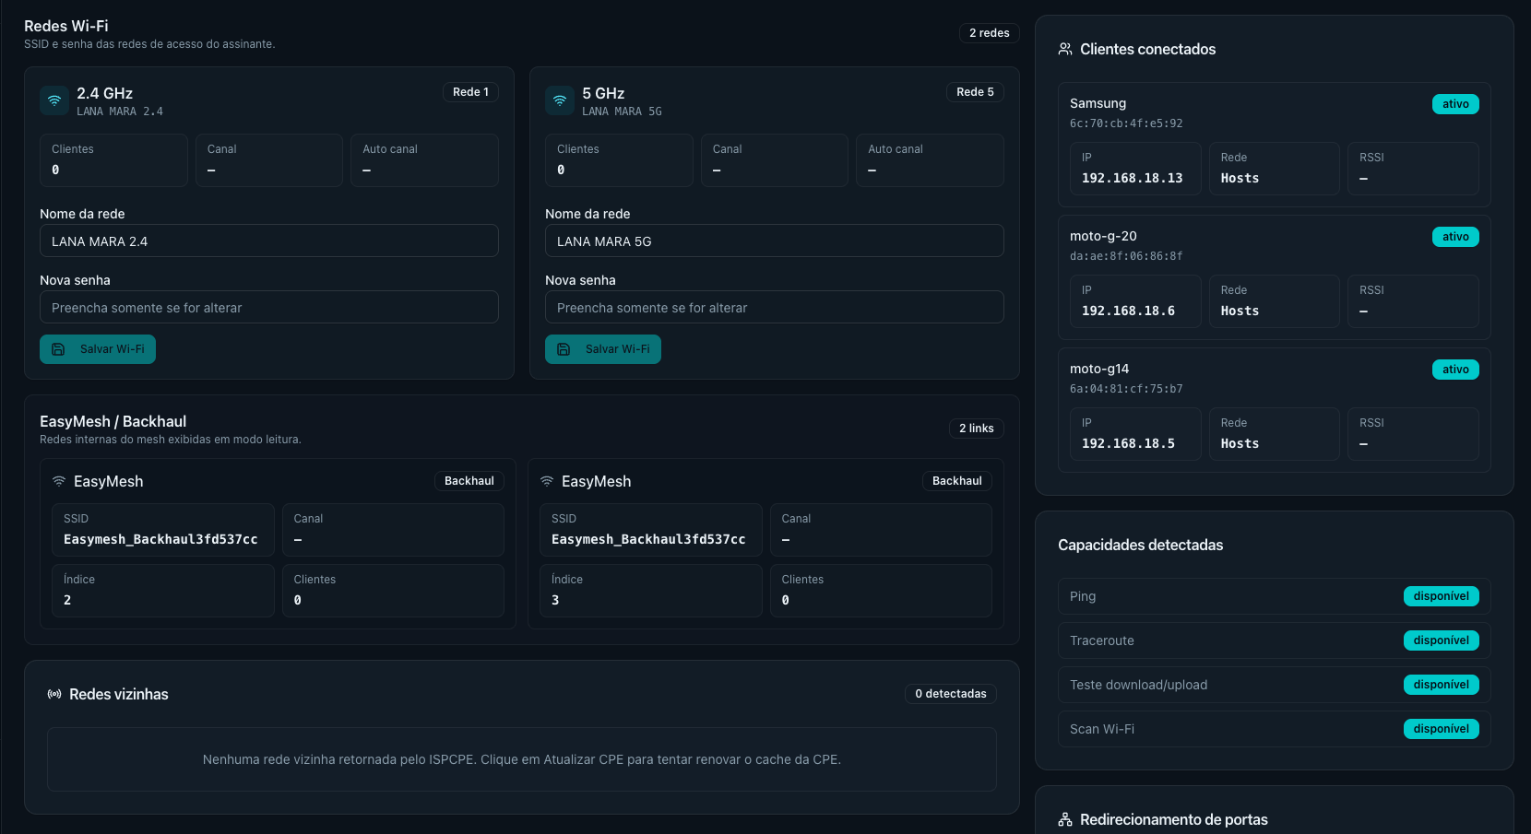The width and height of the screenshot is (1531, 834).
Task: Focus the network name field containing LANA MARA 5G
Action: pos(775,241)
